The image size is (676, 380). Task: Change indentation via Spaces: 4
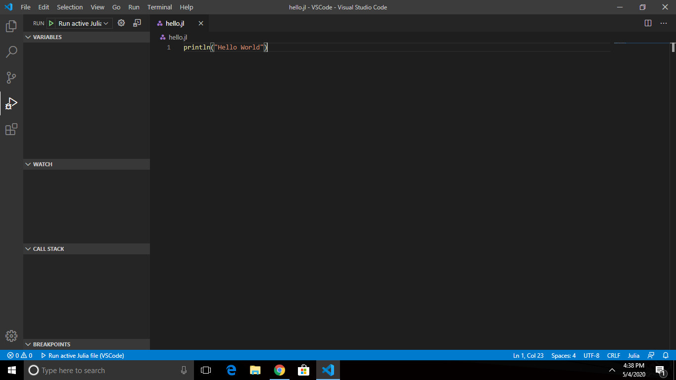point(563,355)
